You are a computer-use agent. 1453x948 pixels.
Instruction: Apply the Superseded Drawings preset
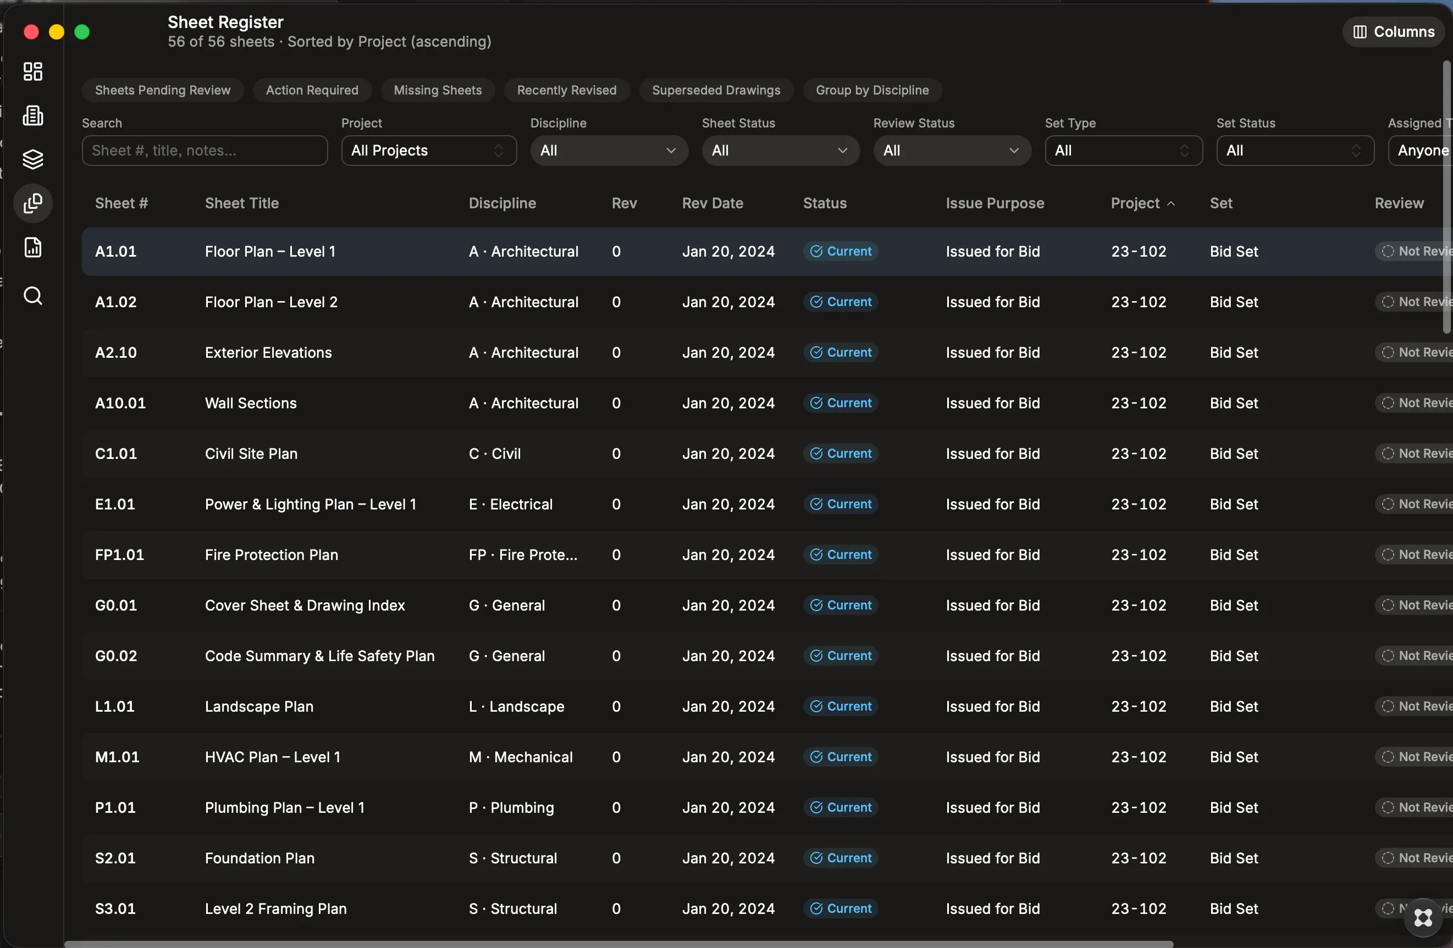click(716, 90)
